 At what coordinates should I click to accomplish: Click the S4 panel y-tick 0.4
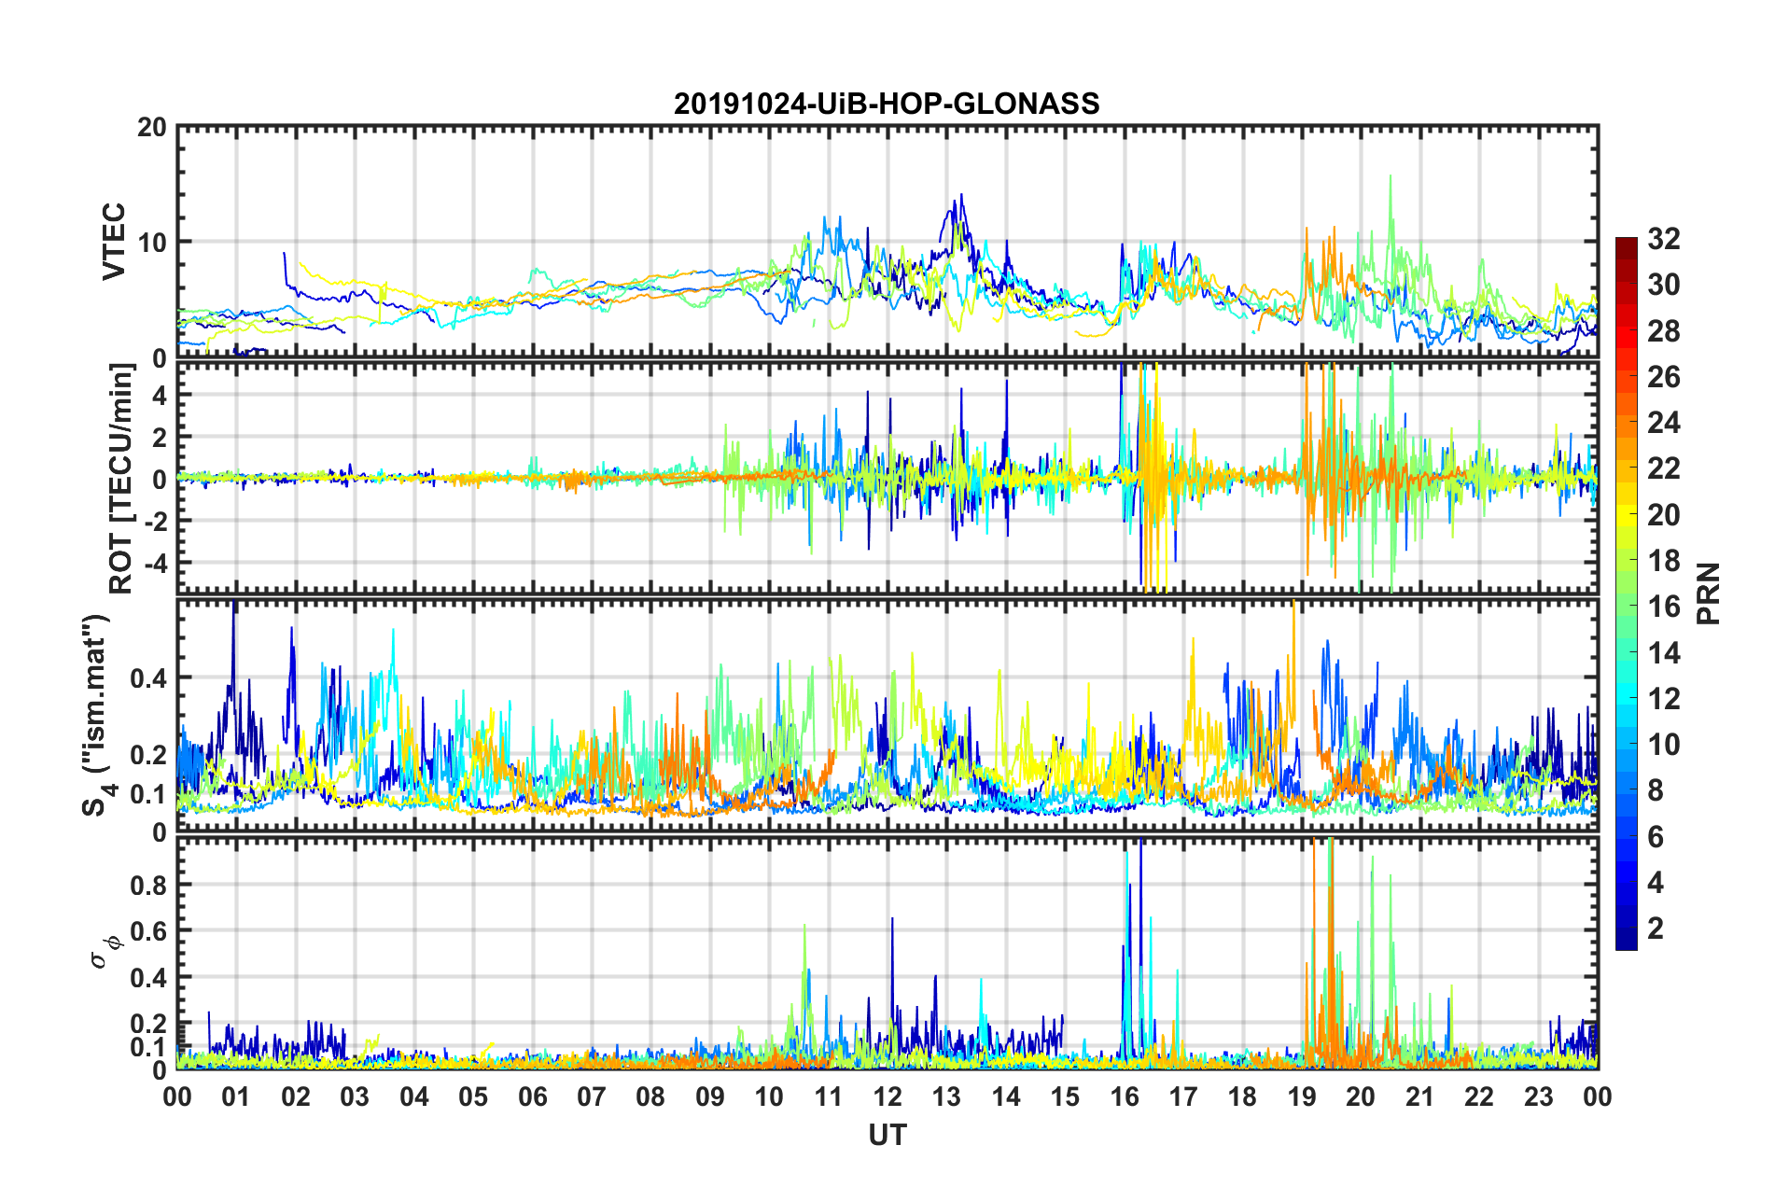click(x=148, y=678)
